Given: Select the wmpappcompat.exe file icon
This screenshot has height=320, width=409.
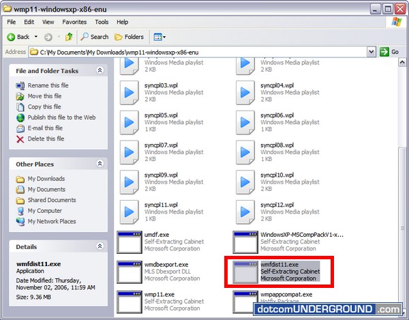Looking at the screenshot, I should (x=245, y=302).
